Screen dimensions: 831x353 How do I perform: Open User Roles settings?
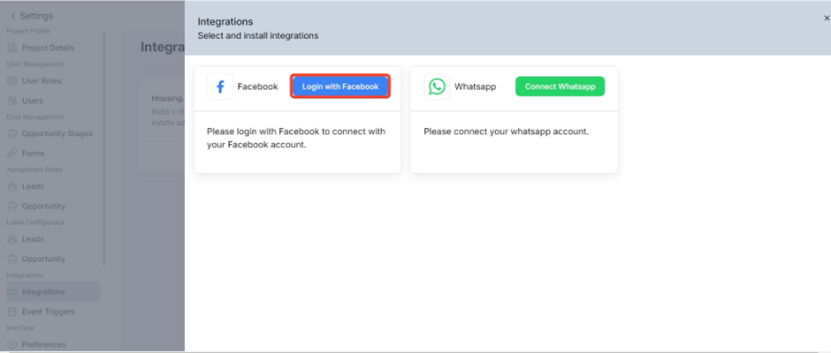click(x=42, y=80)
